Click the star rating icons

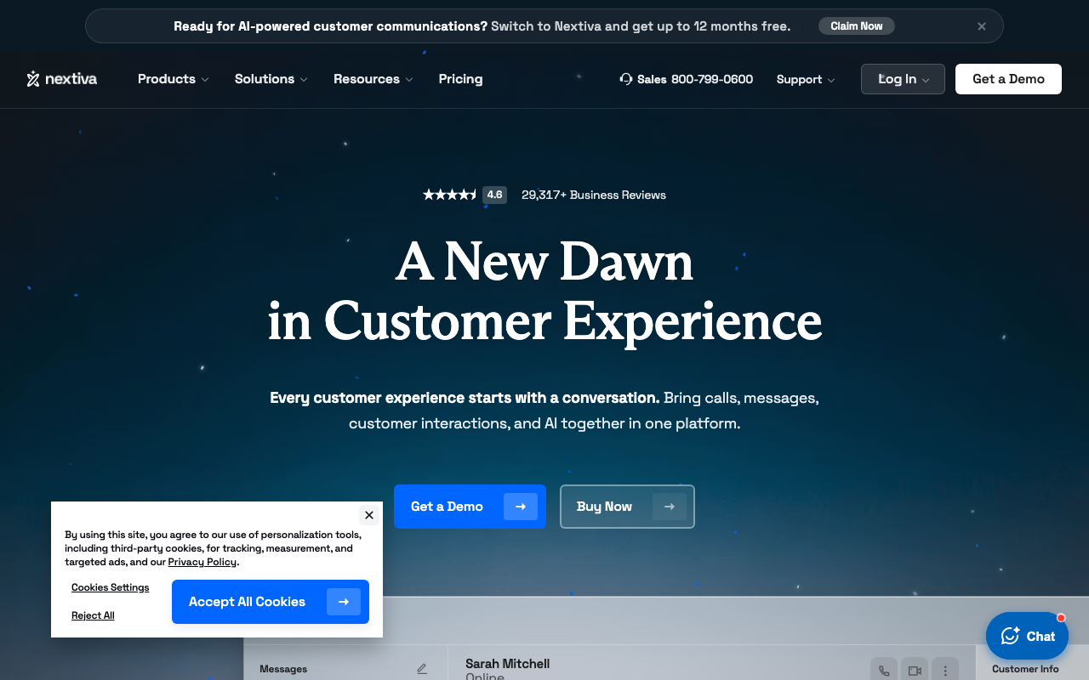[450, 195]
